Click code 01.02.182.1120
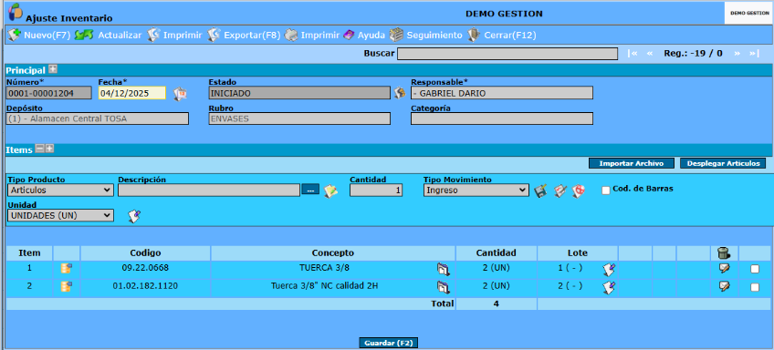Image resolution: width=774 pixels, height=350 pixels. (x=145, y=285)
